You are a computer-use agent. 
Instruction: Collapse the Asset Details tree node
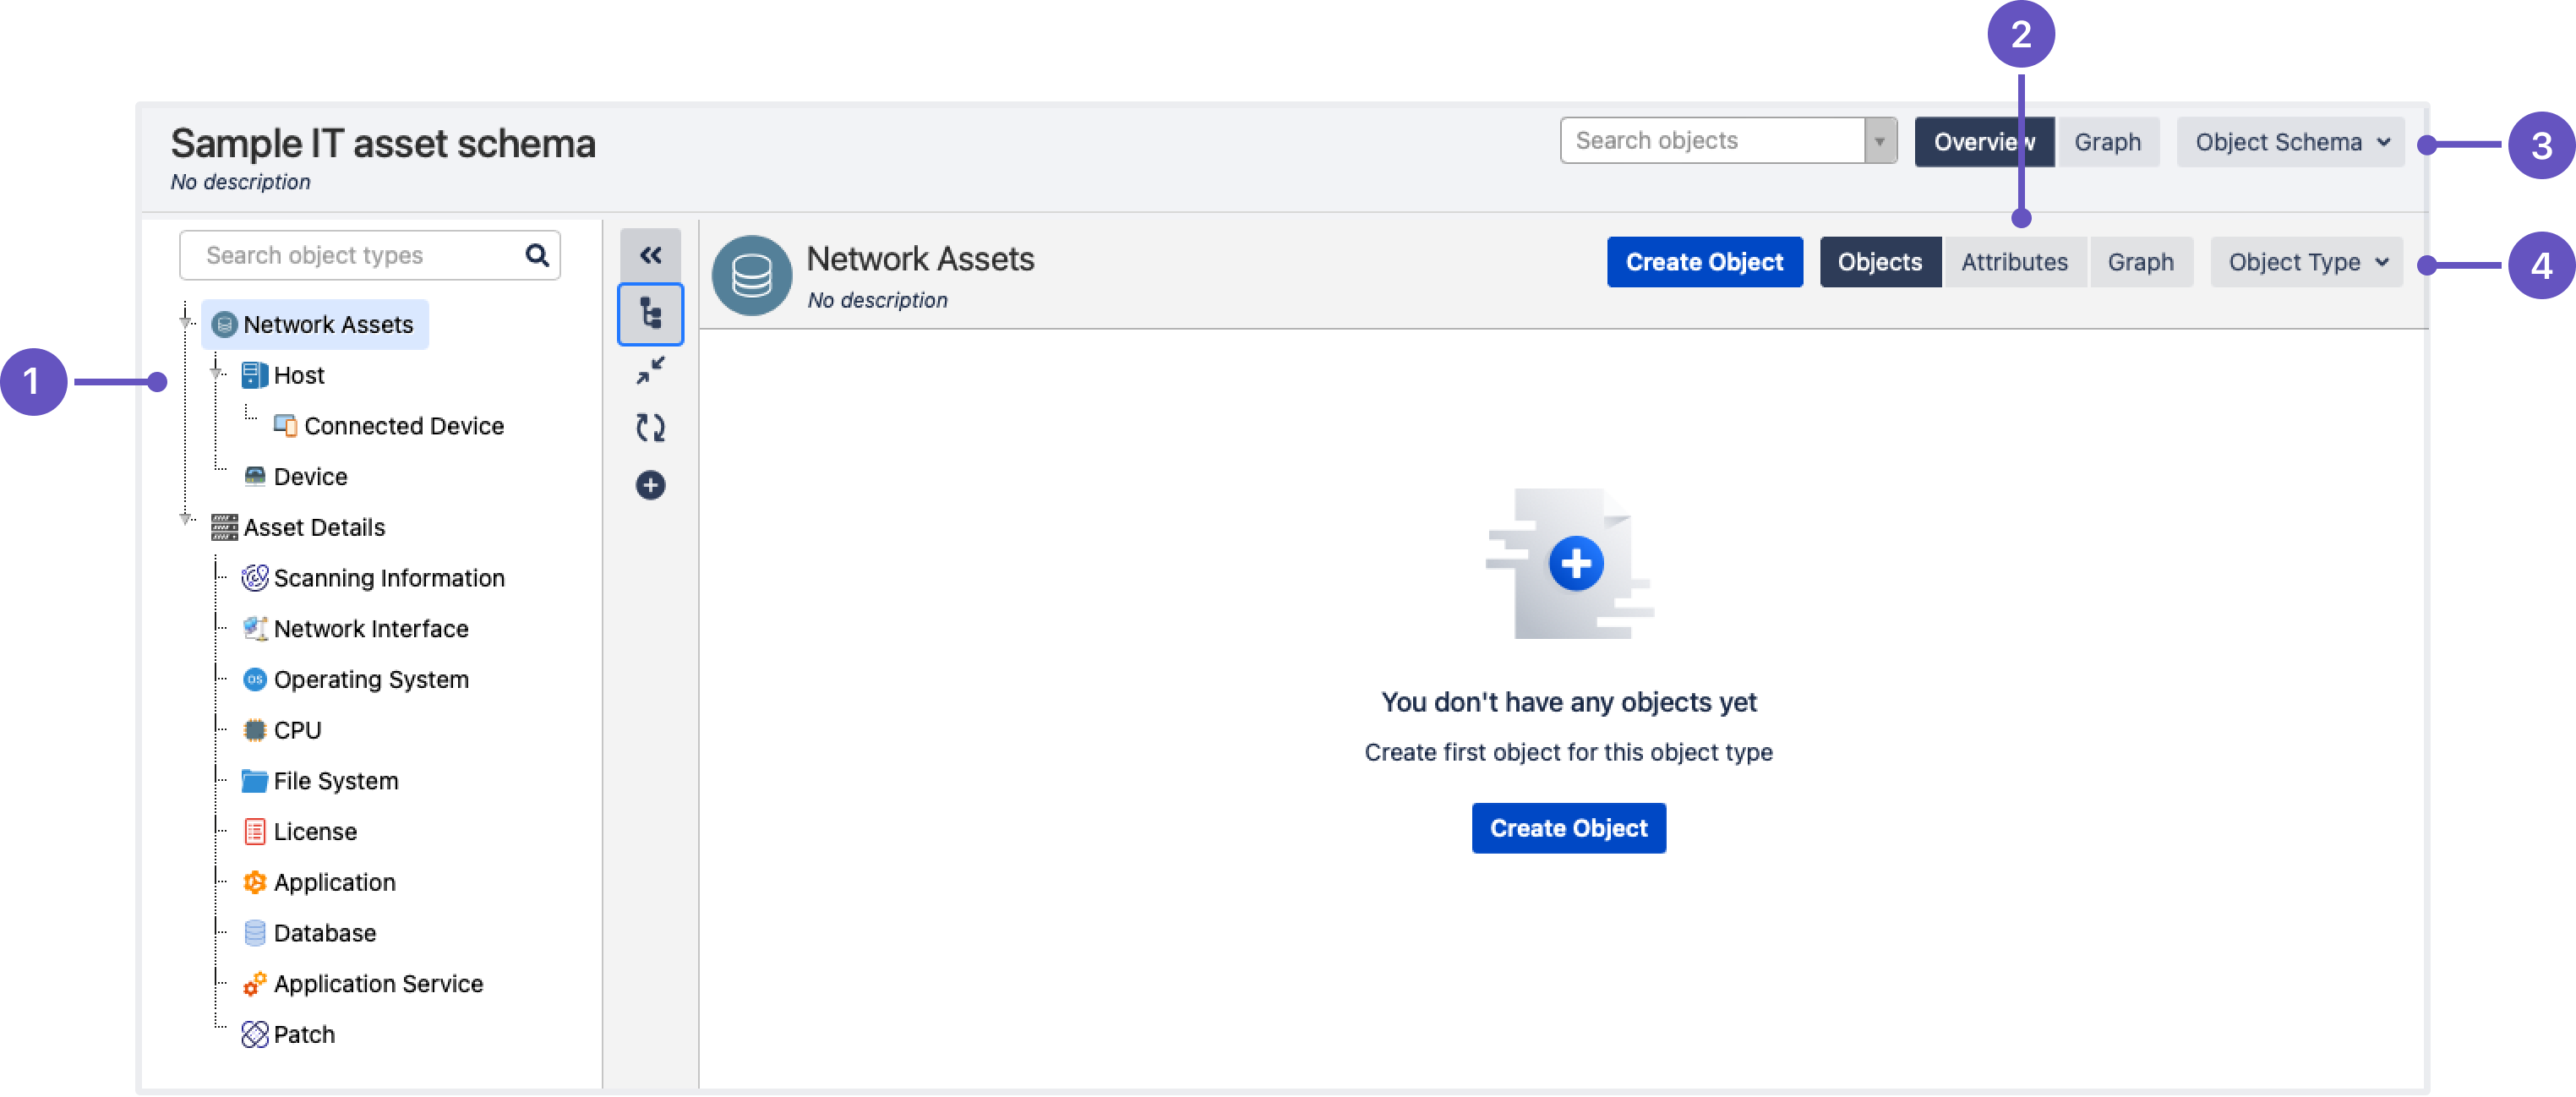tap(186, 518)
